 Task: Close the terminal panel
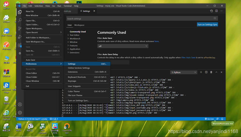(x=222, y=72)
